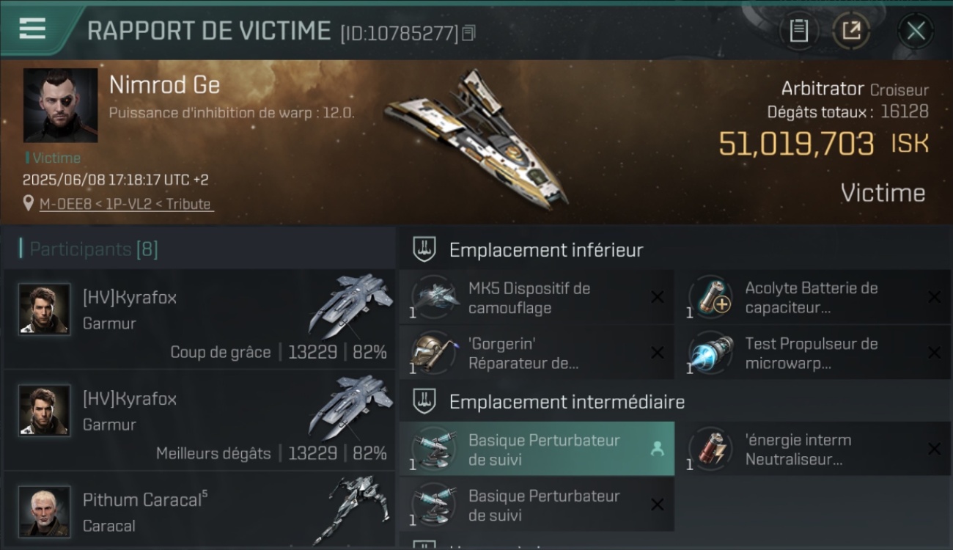The width and height of the screenshot is (953, 550).
Task: Open the [HV]Kyrafox Coup de grâce entry
Action: coord(199,319)
